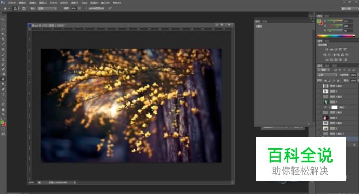Select the red flower thumbnail layer
The width and height of the screenshot is (359, 194).
click(337, 118)
